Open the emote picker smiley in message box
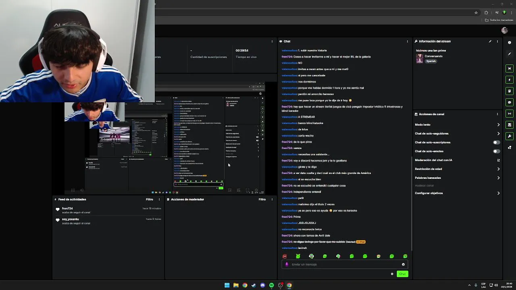The image size is (516, 290). [x=403, y=264]
